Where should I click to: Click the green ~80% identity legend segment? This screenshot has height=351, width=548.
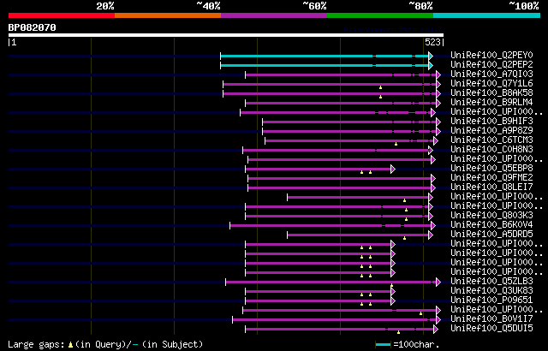click(x=380, y=15)
